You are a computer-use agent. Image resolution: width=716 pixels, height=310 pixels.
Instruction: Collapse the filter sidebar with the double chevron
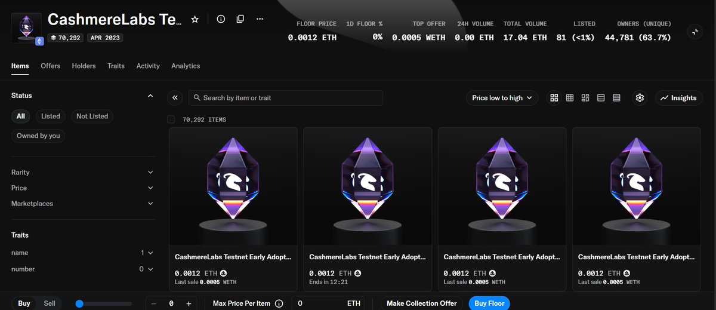175,98
